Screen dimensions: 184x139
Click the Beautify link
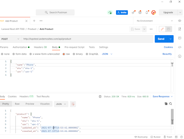pos(167,54)
